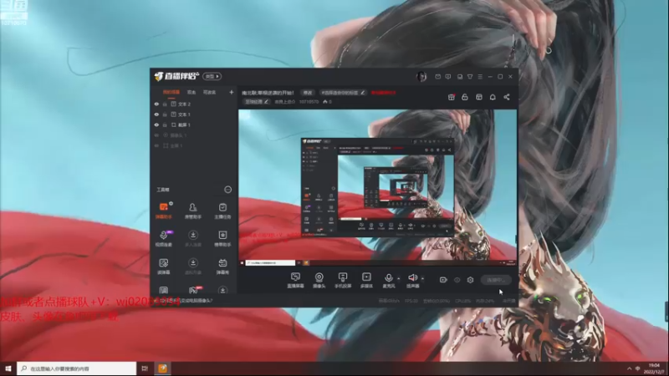
Task: Click 修改 to edit stream title
Action: 308,93
